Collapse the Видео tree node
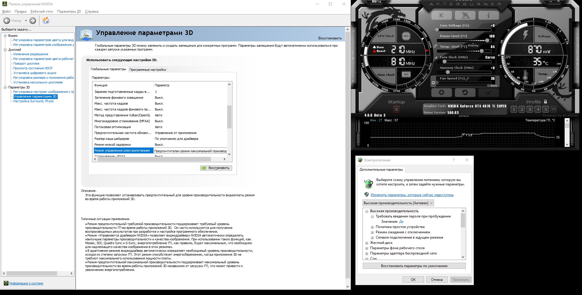The image size is (582, 295). tap(5, 36)
